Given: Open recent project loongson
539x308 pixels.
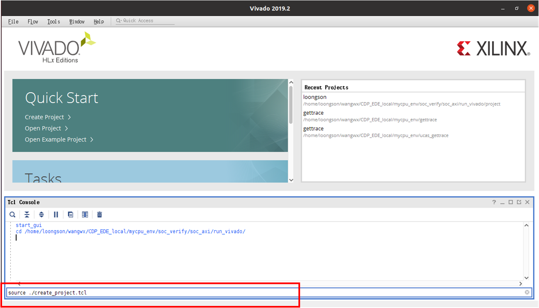Looking at the screenshot, I should (315, 97).
